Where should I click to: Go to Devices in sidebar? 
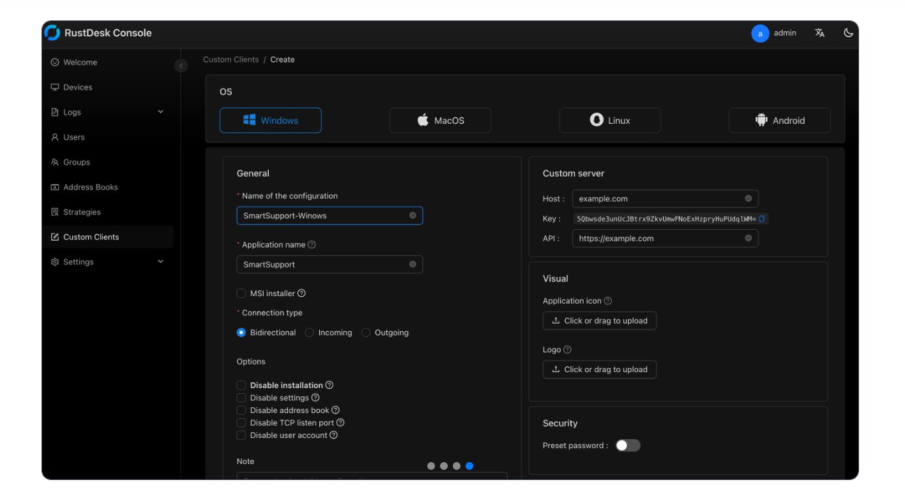click(108, 87)
